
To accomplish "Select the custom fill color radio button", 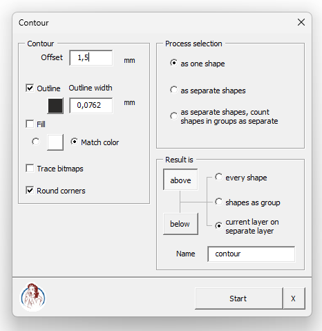I will click(36, 142).
